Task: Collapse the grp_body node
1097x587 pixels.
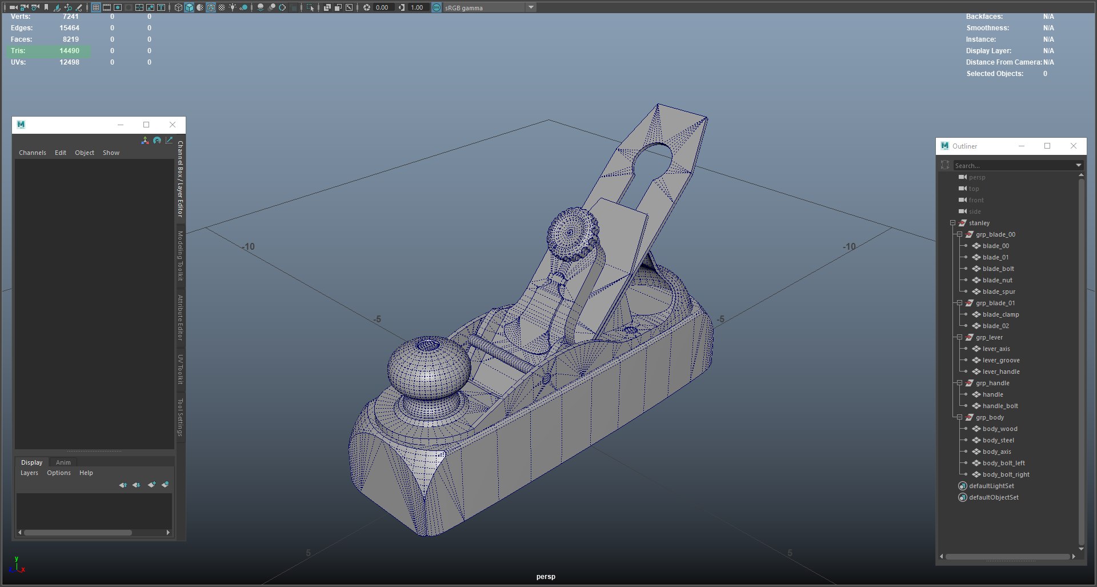Action: (x=959, y=417)
